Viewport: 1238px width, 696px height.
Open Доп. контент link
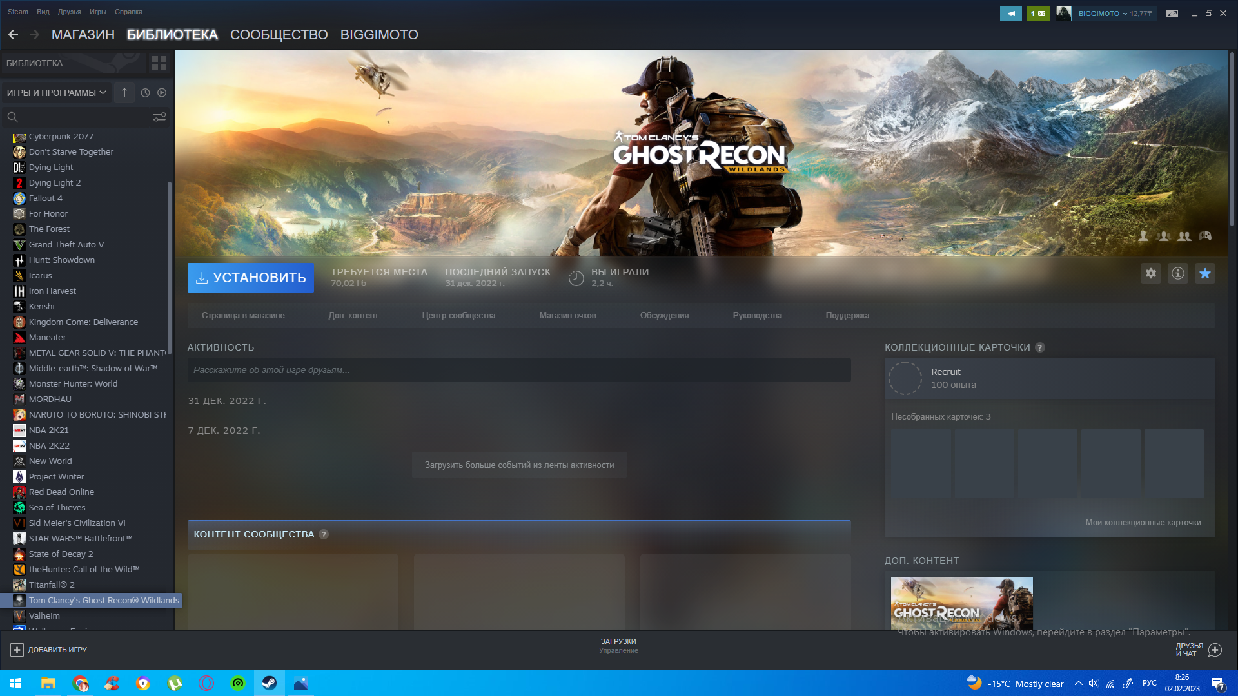[x=353, y=316]
